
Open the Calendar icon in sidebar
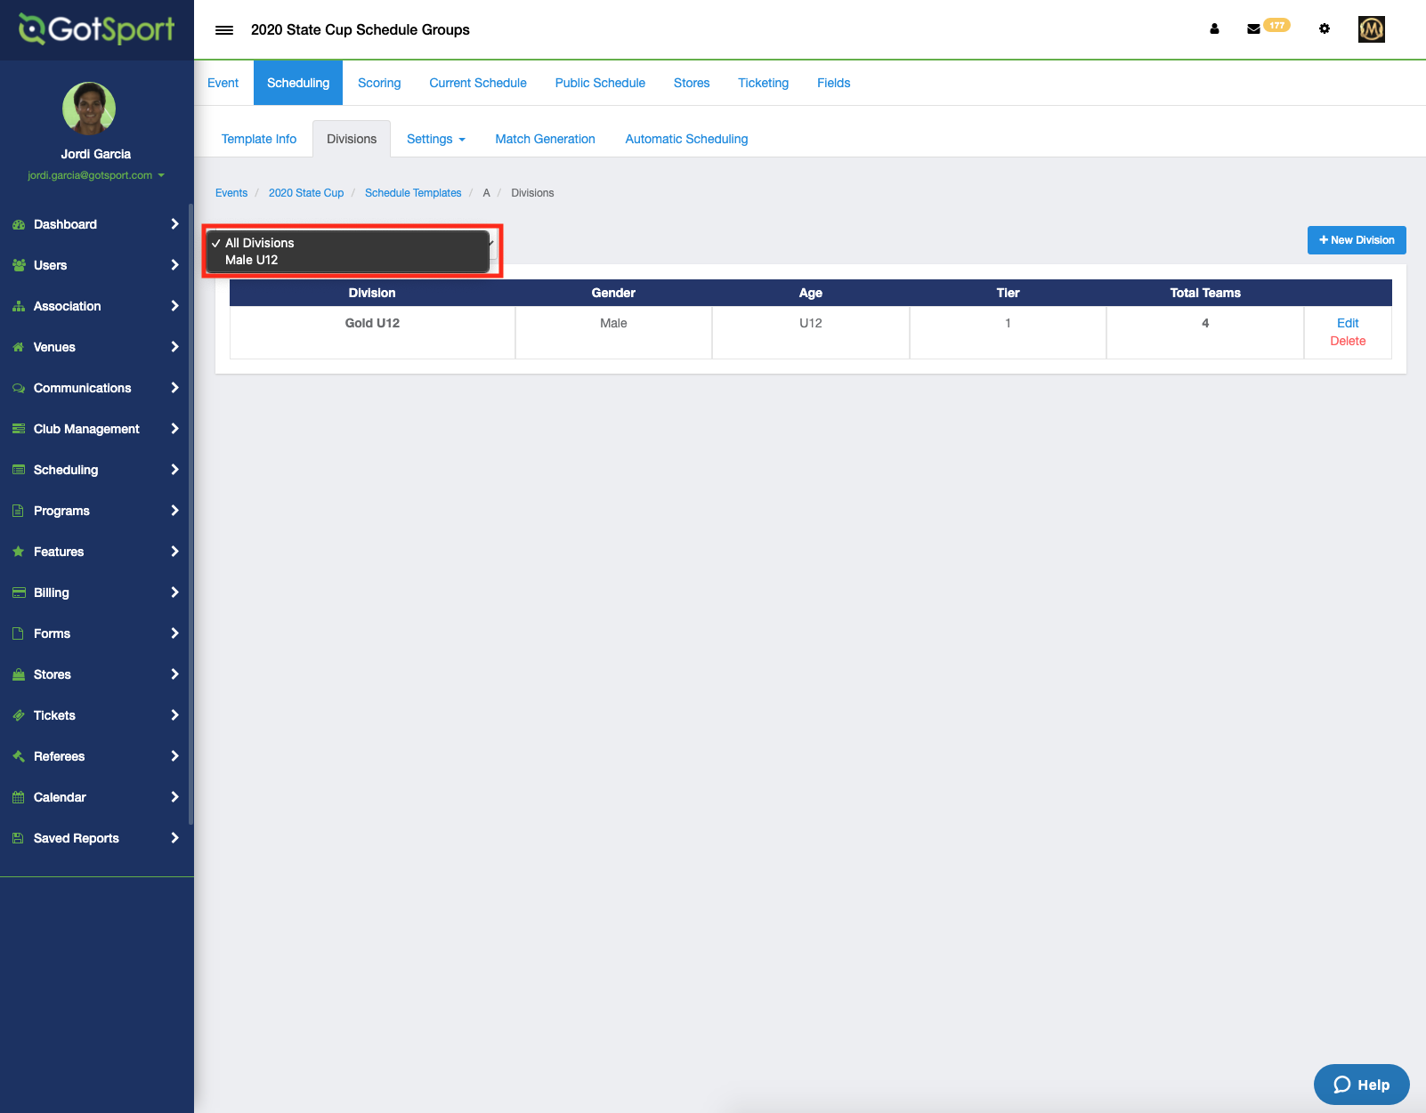coord(19,797)
